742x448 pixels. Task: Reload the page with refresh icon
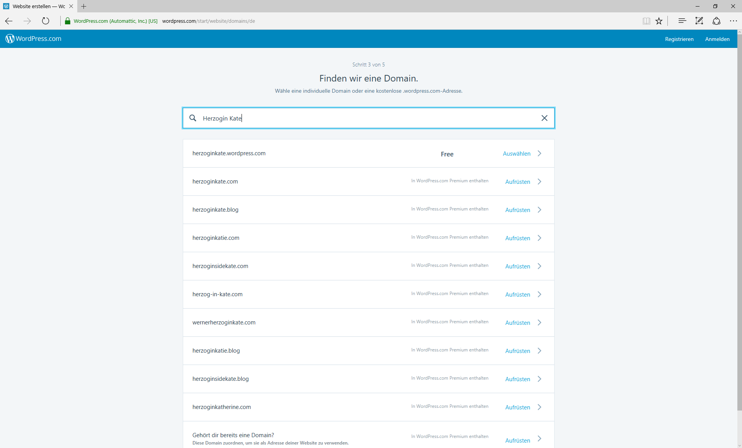tap(46, 21)
